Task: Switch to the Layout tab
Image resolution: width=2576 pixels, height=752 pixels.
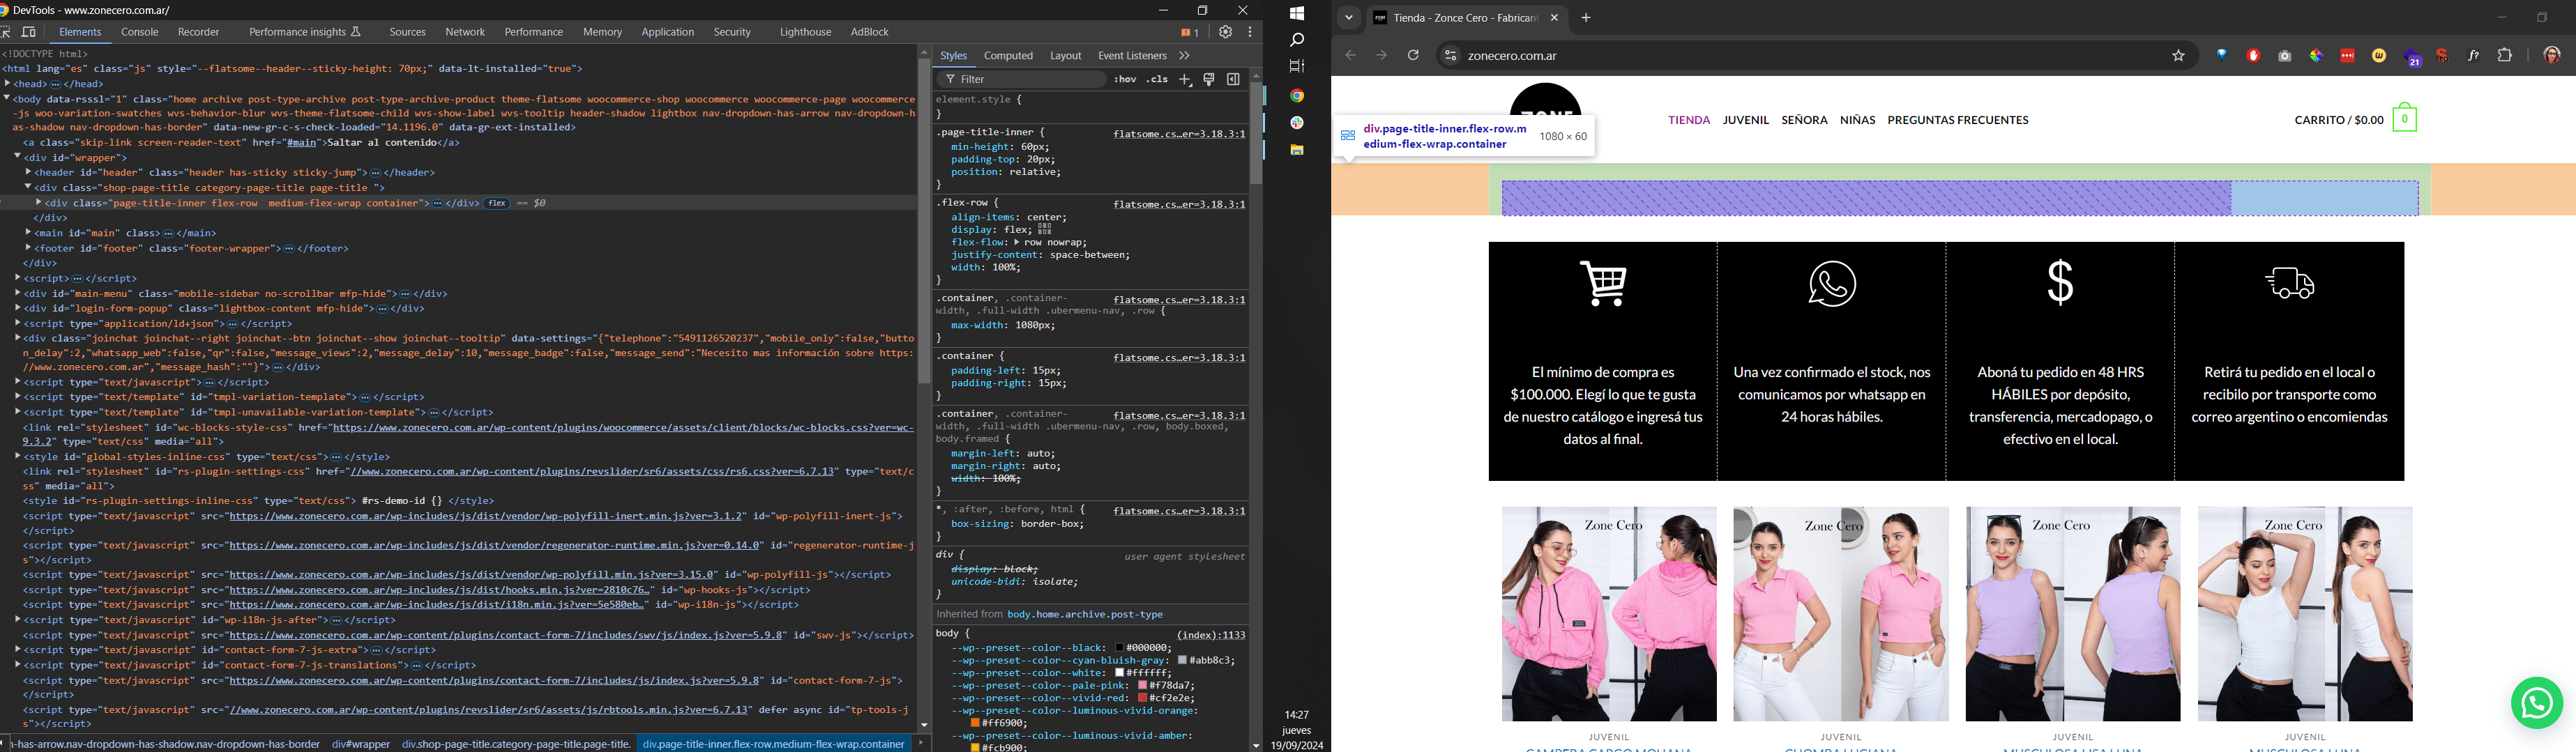Action: click(1065, 56)
